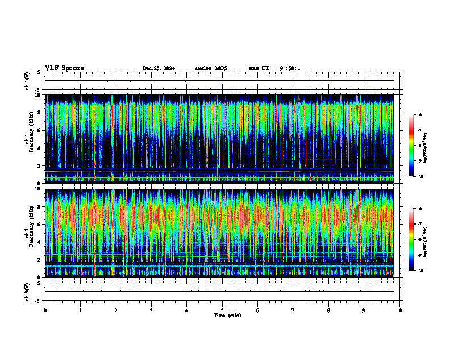The height and width of the screenshot is (348, 450).
Task: Select the date label "Dec. 25, 2024"
Action: click(x=159, y=68)
